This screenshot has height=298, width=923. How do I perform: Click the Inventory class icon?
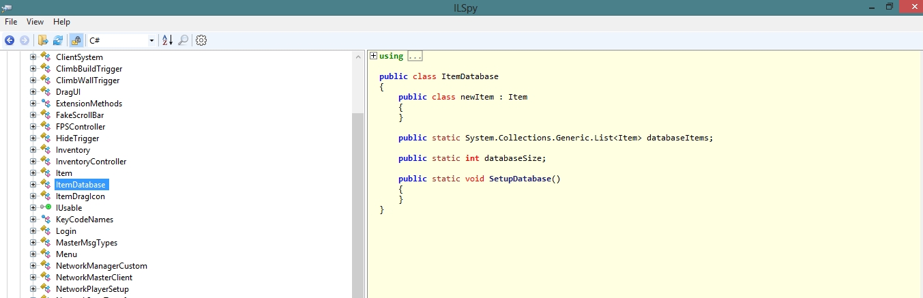click(x=46, y=150)
